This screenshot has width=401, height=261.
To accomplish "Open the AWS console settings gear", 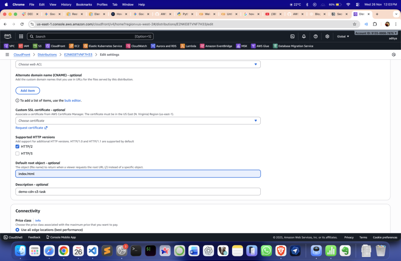I will coord(327,36).
